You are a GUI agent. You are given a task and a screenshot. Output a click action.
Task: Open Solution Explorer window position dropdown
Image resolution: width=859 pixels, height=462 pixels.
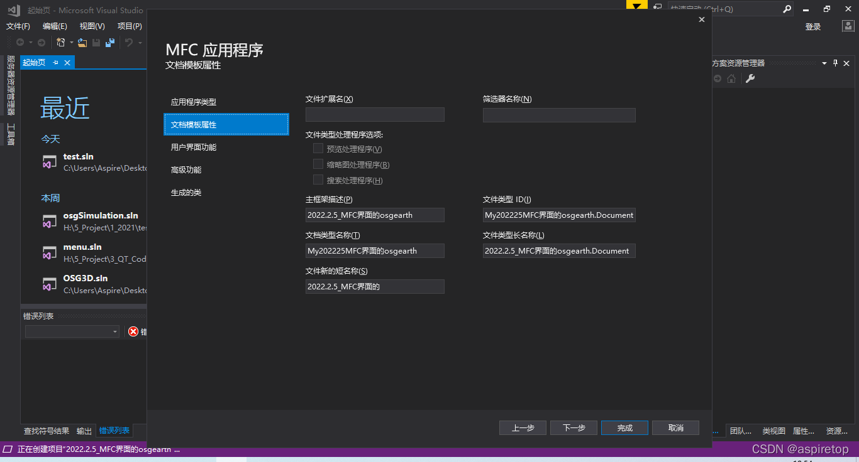[824, 63]
